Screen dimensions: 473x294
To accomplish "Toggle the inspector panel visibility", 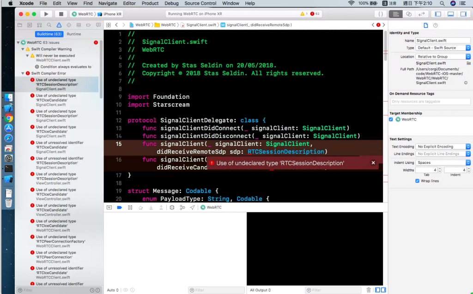I will [463, 14].
